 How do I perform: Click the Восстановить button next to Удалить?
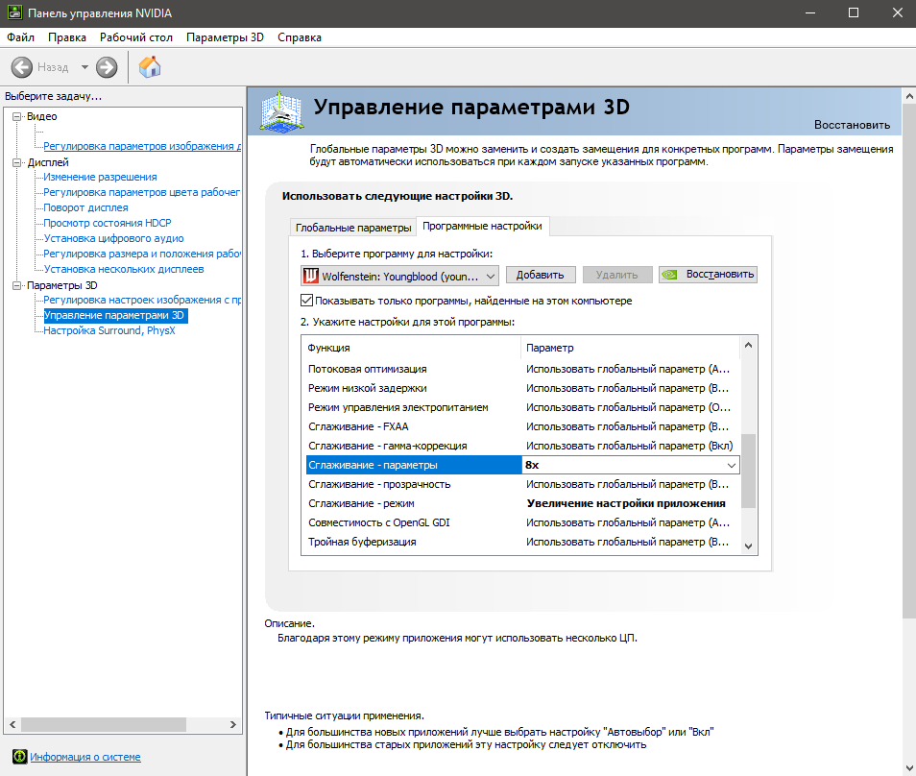708,275
